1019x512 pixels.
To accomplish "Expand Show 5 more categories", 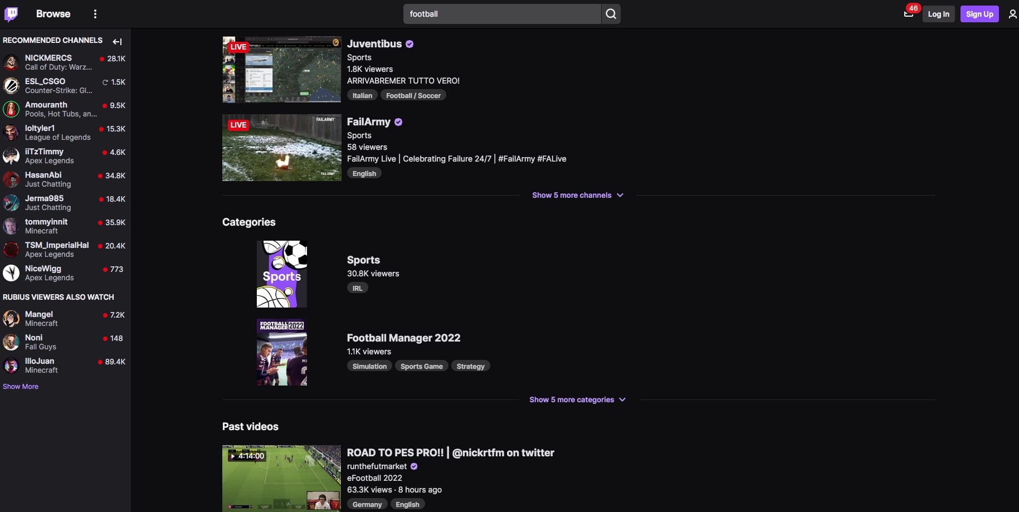I will coord(578,399).
